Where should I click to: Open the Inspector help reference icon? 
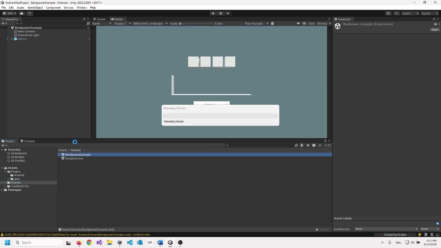point(435,24)
